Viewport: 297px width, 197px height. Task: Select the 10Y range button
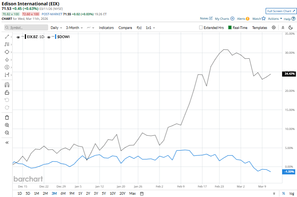112,194
